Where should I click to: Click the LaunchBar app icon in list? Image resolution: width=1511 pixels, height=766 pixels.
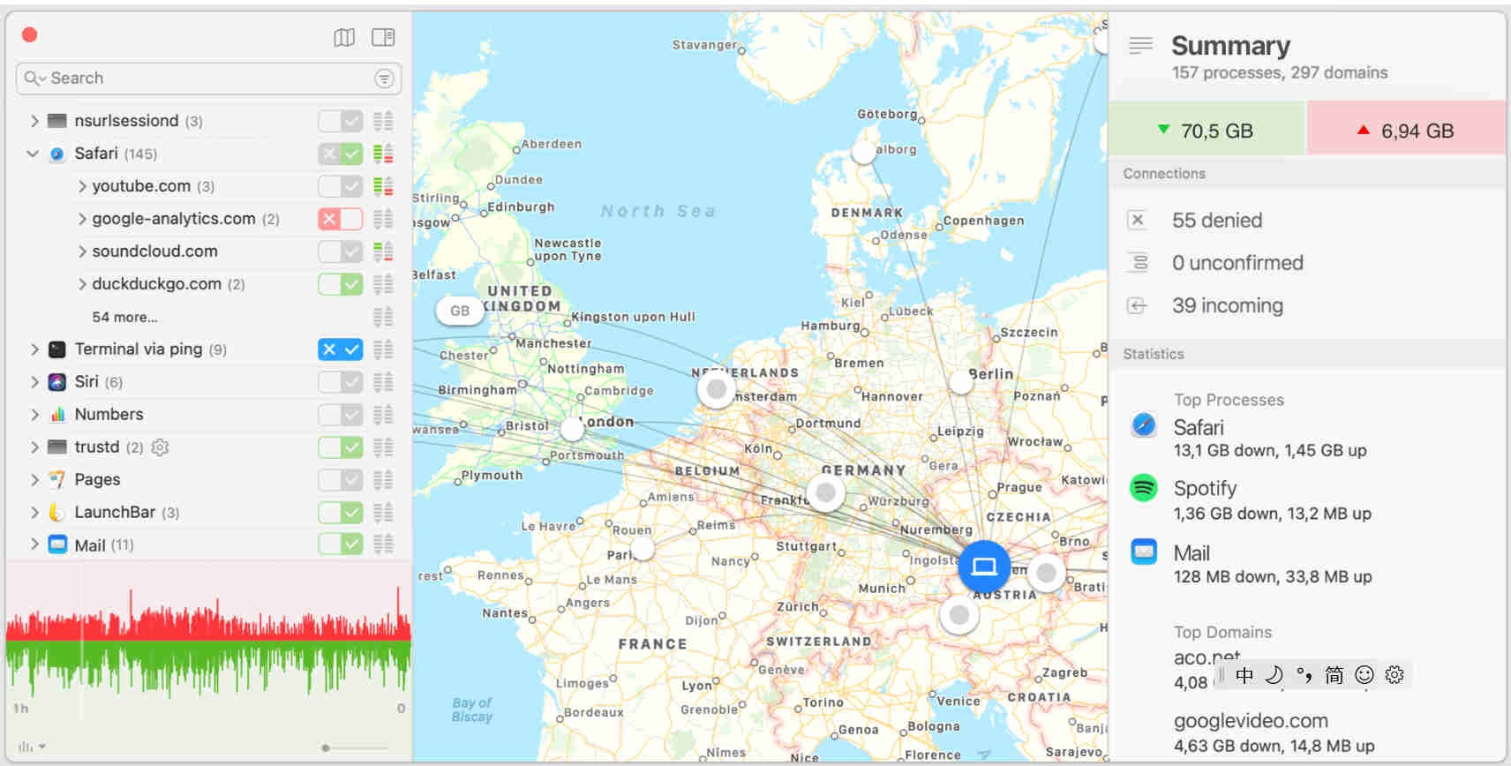(x=57, y=513)
